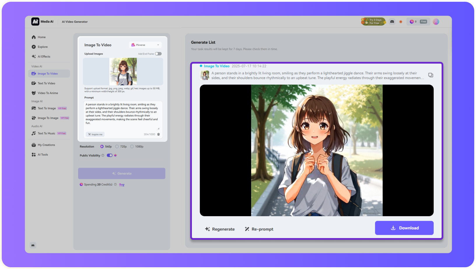Toggle the Add End Frame switch

pyautogui.click(x=158, y=54)
